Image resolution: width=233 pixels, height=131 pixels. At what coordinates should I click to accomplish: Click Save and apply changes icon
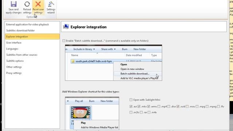click(x=13, y=4)
